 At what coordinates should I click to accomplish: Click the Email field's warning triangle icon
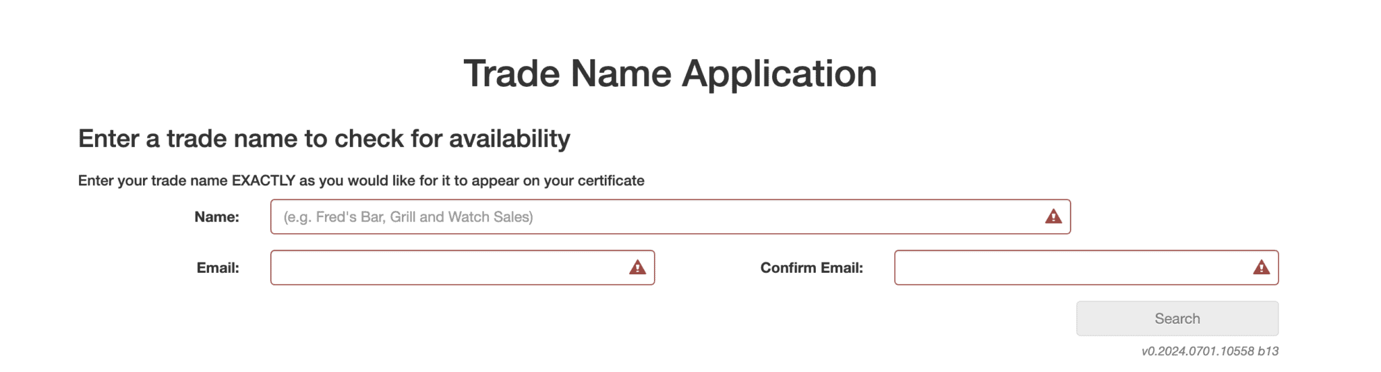click(x=637, y=268)
